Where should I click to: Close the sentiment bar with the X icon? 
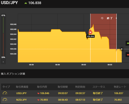[x=3, y=62]
